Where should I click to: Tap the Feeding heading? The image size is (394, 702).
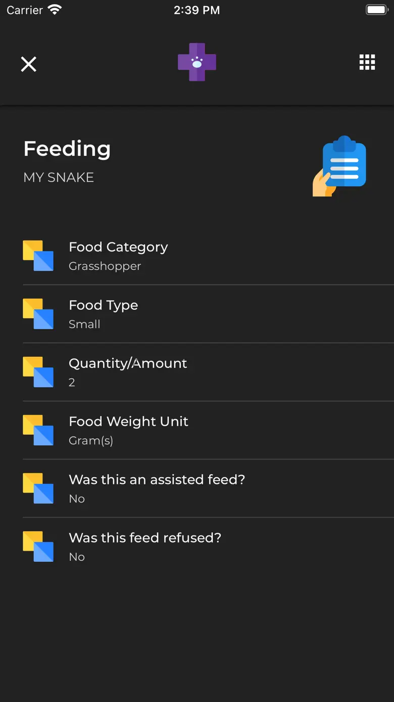tap(67, 149)
